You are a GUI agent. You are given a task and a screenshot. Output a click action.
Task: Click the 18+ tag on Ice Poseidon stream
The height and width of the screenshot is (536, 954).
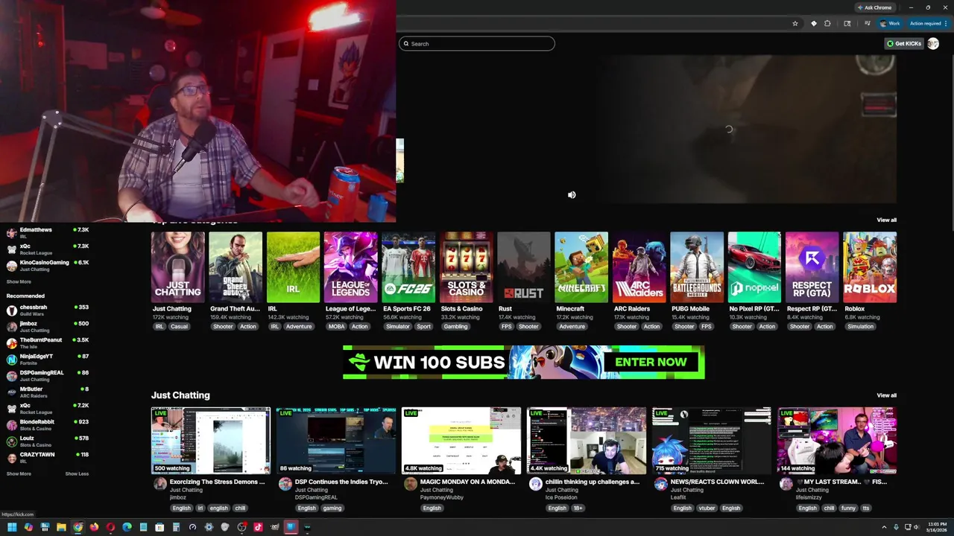(x=578, y=508)
